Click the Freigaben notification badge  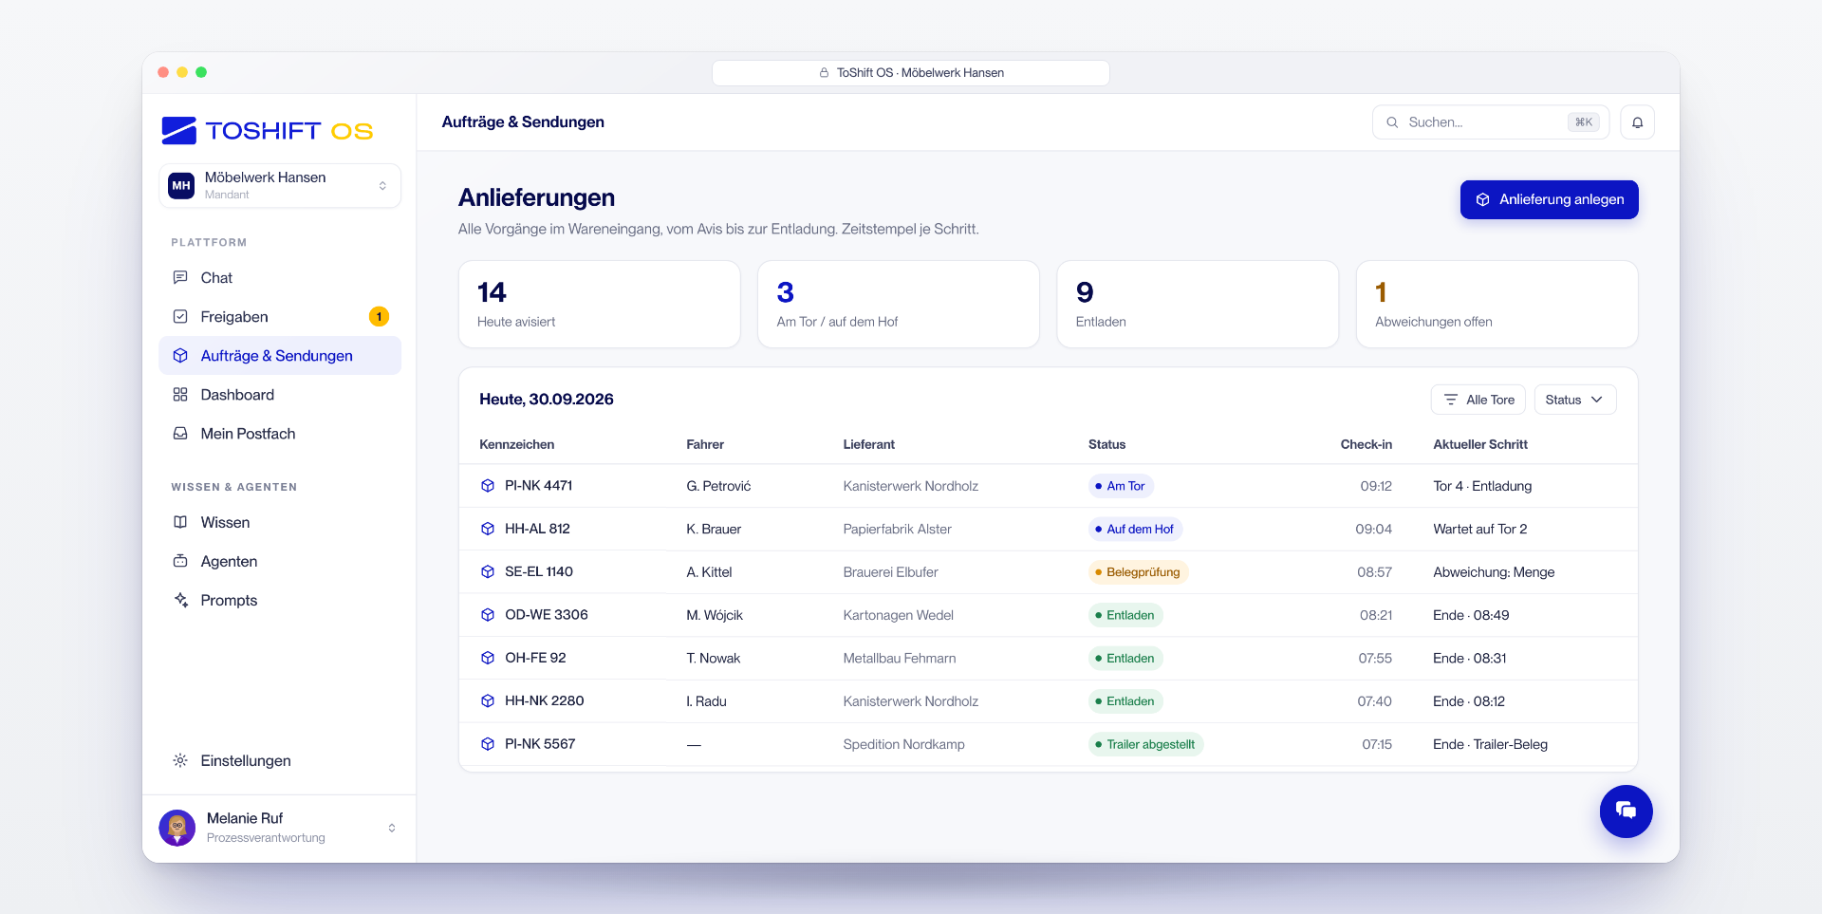(x=379, y=317)
